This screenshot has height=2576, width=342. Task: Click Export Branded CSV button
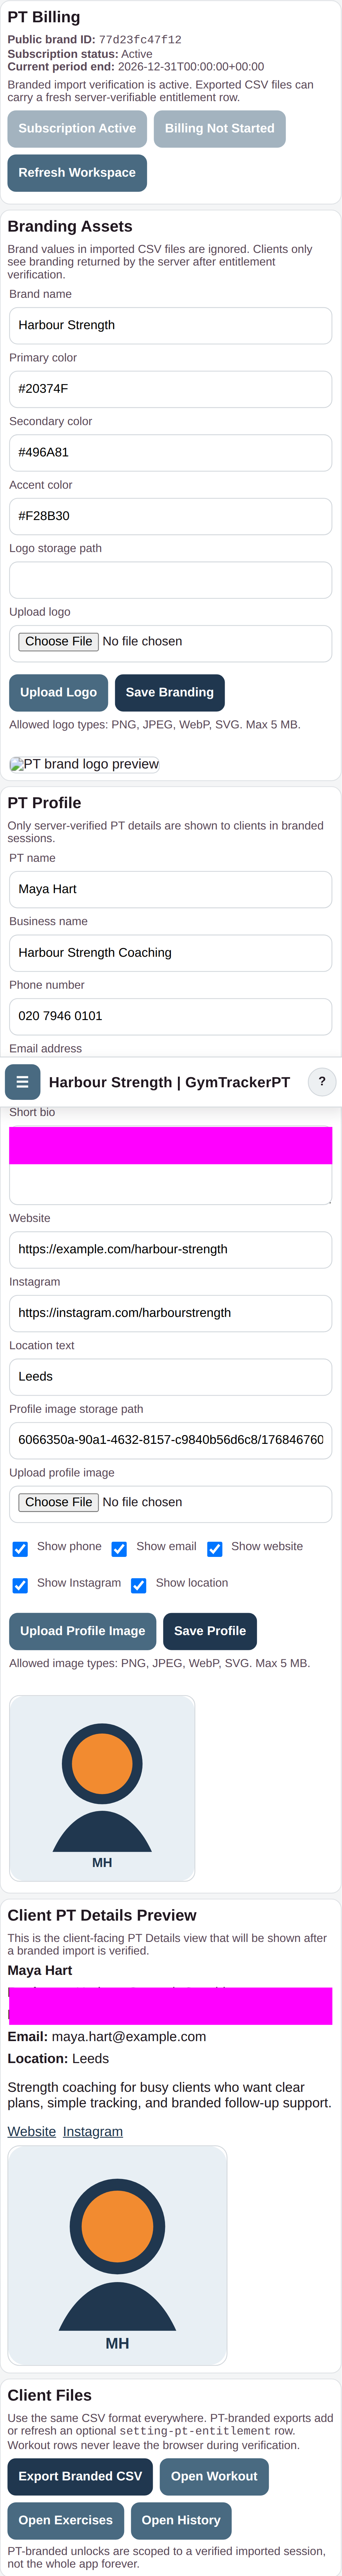(x=80, y=2476)
